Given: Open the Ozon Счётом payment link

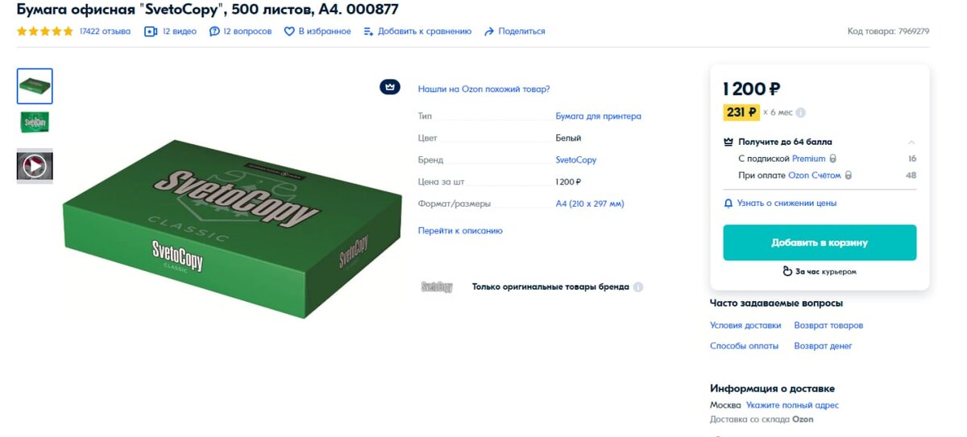Looking at the screenshot, I should (x=814, y=175).
